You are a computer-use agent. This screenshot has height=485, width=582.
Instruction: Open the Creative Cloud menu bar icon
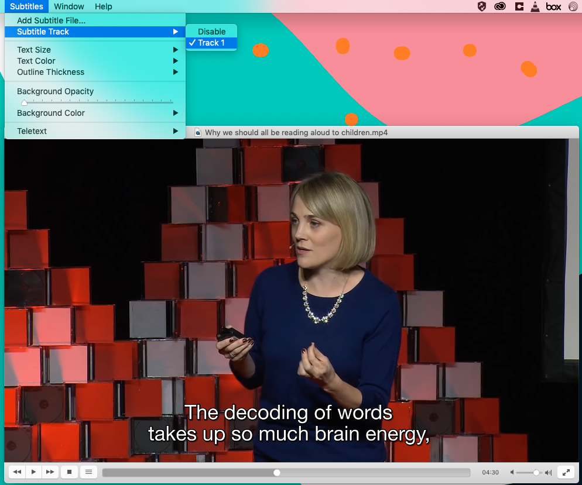click(499, 6)
